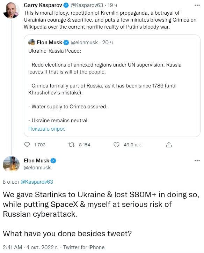Viewport: 204px width, 253px height.
Task: Click the 'Twitter for iPhone' source label
Action: point(84,247)
